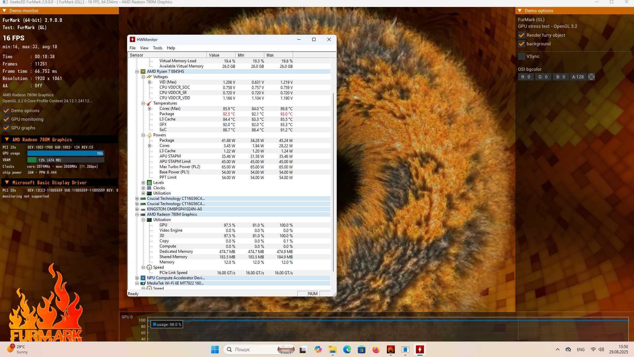Click the AMD Ryzen 7 8845HS processor icon
634x357 pixels.
click(143, 71)
